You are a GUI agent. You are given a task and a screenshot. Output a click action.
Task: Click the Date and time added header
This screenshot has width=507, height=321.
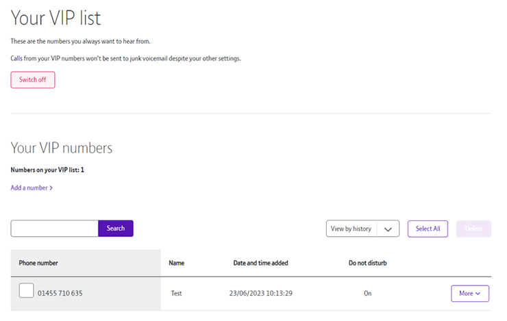point(261,263)
